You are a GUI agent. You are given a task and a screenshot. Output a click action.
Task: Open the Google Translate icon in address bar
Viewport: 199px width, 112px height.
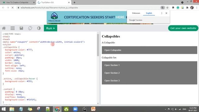click(x=162, y=7)
